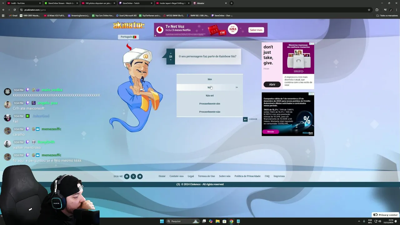Open the 'MFD32 BMW E8x G...' bookmark
The image size is (400, 225).
click(x=173, y=15)
